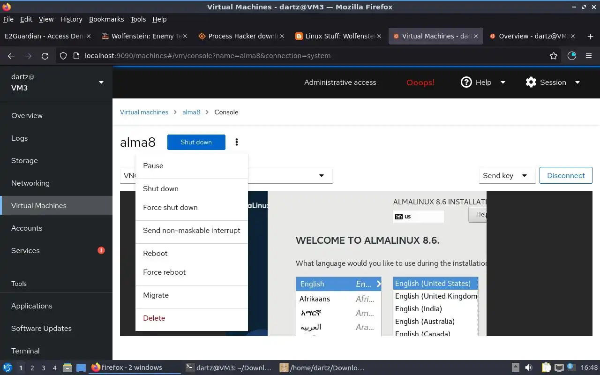Open the History menu in Firefox
600x375 pixels.
(71, 19)
